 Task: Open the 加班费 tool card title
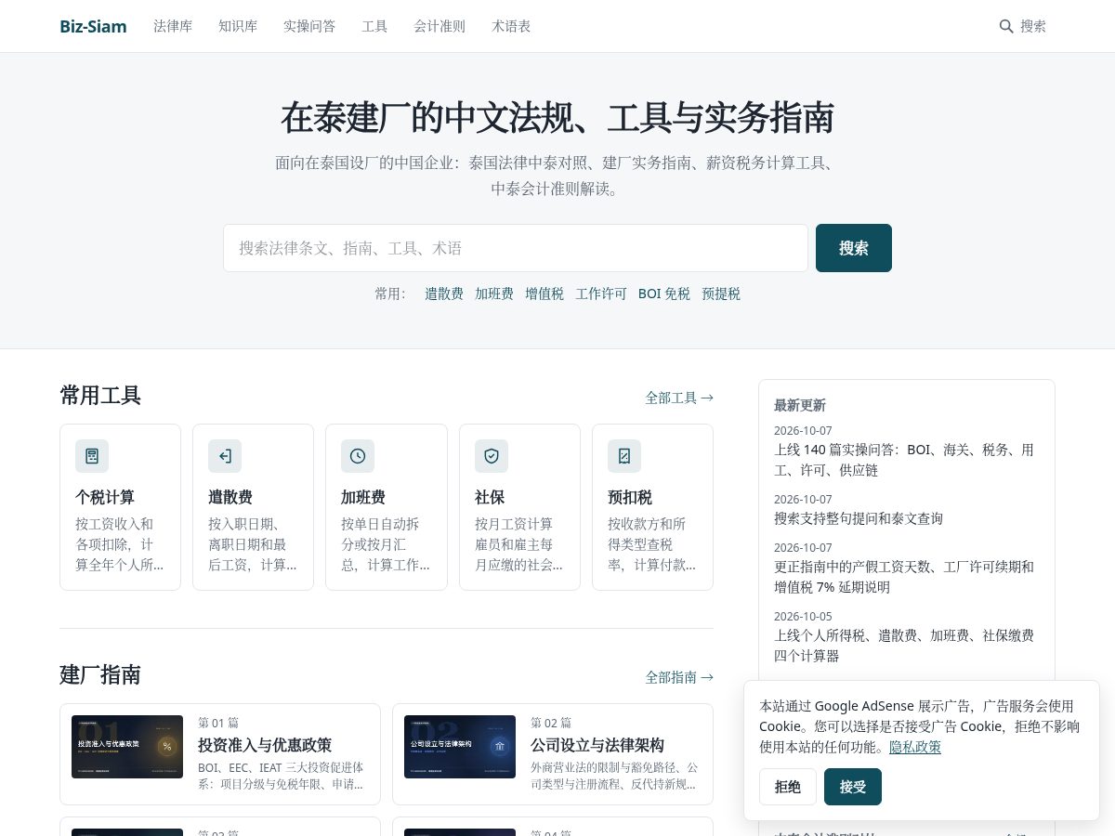click(363, 497)
